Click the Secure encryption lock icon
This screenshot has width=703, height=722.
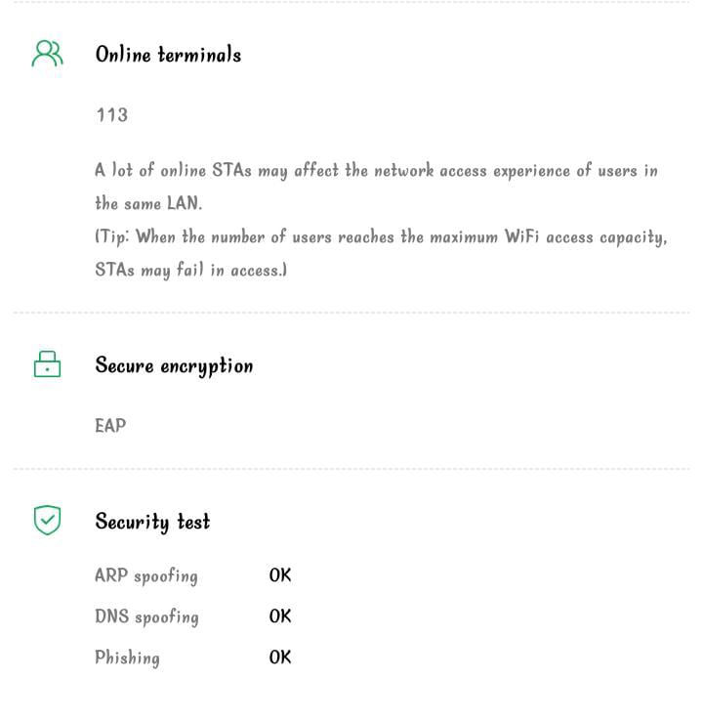coord(47,365)
